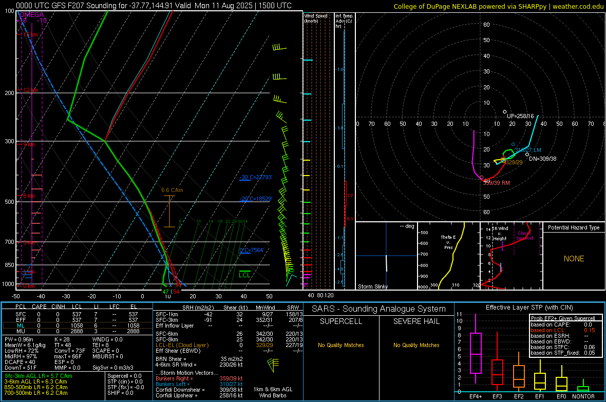Image resolution: width=606 pixels, height=402 pixels.
Task: Click the Storm Slinky label
Action: coord(372,286)
